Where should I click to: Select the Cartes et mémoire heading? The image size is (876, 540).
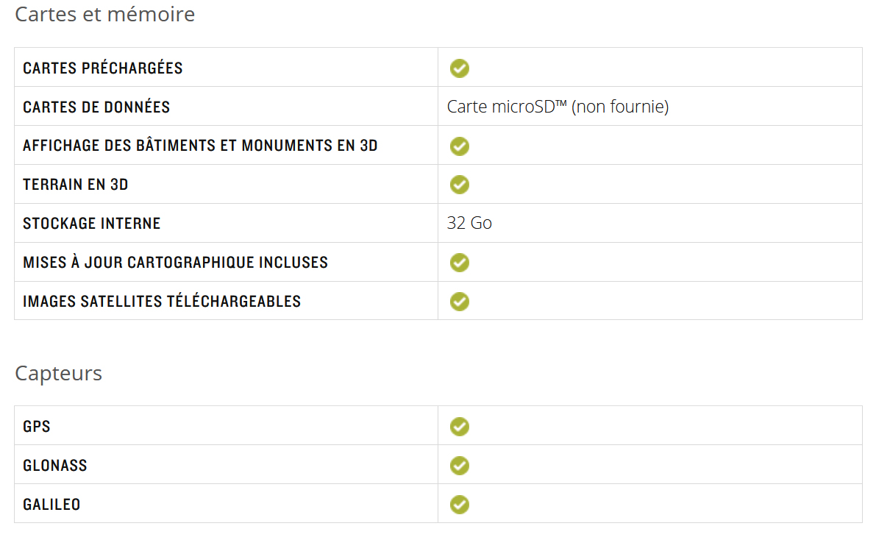pyautogui.click(x=104, y=14)
